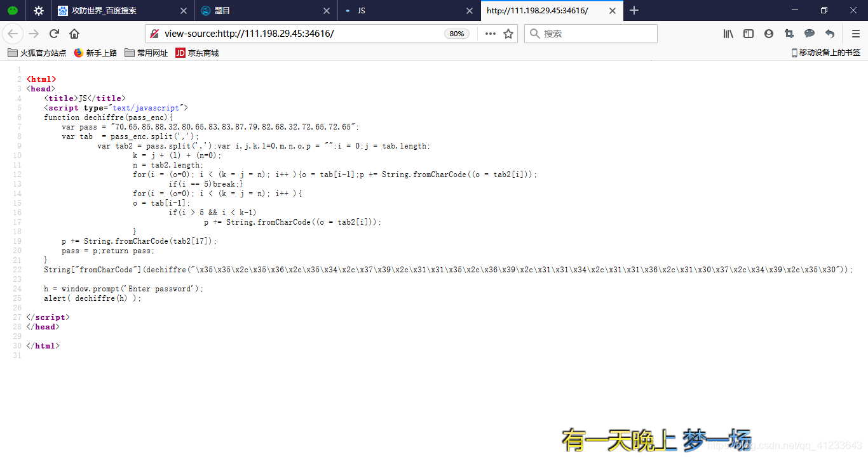
Task: Reset the 80% zoom level badge
Action: click(456, 34)
